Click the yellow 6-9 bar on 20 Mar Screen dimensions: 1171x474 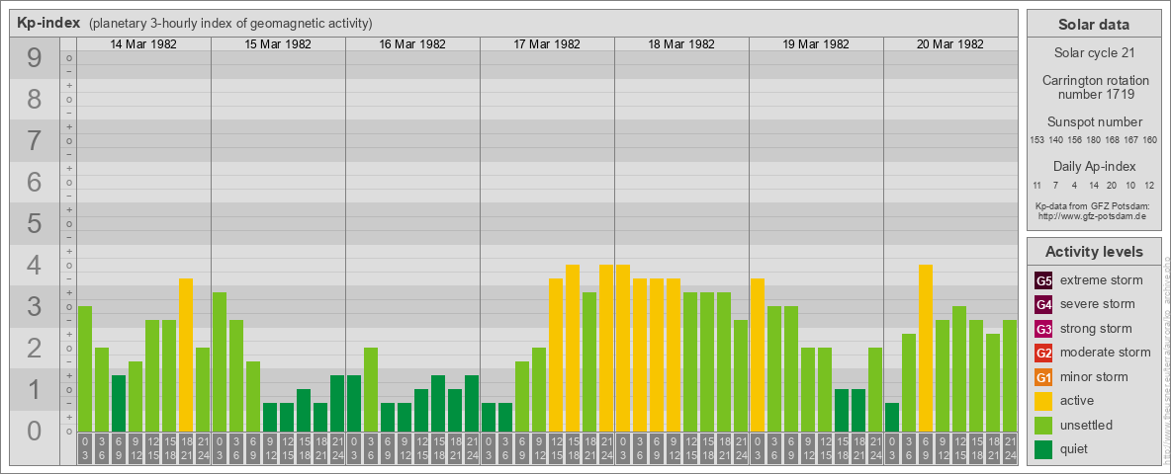tap(926, 348)
